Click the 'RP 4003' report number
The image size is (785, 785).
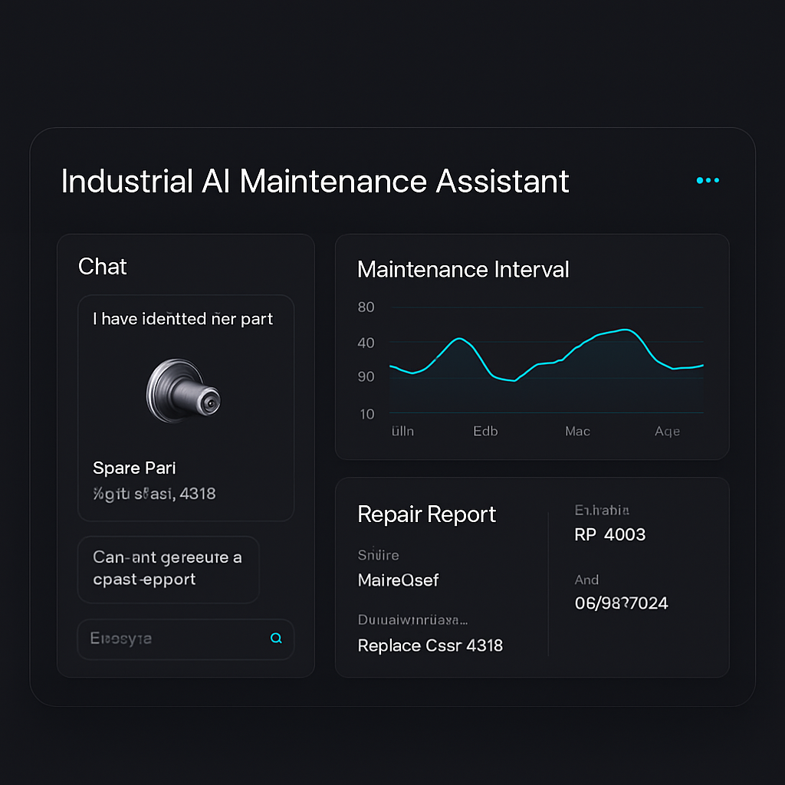coord(609,534)
